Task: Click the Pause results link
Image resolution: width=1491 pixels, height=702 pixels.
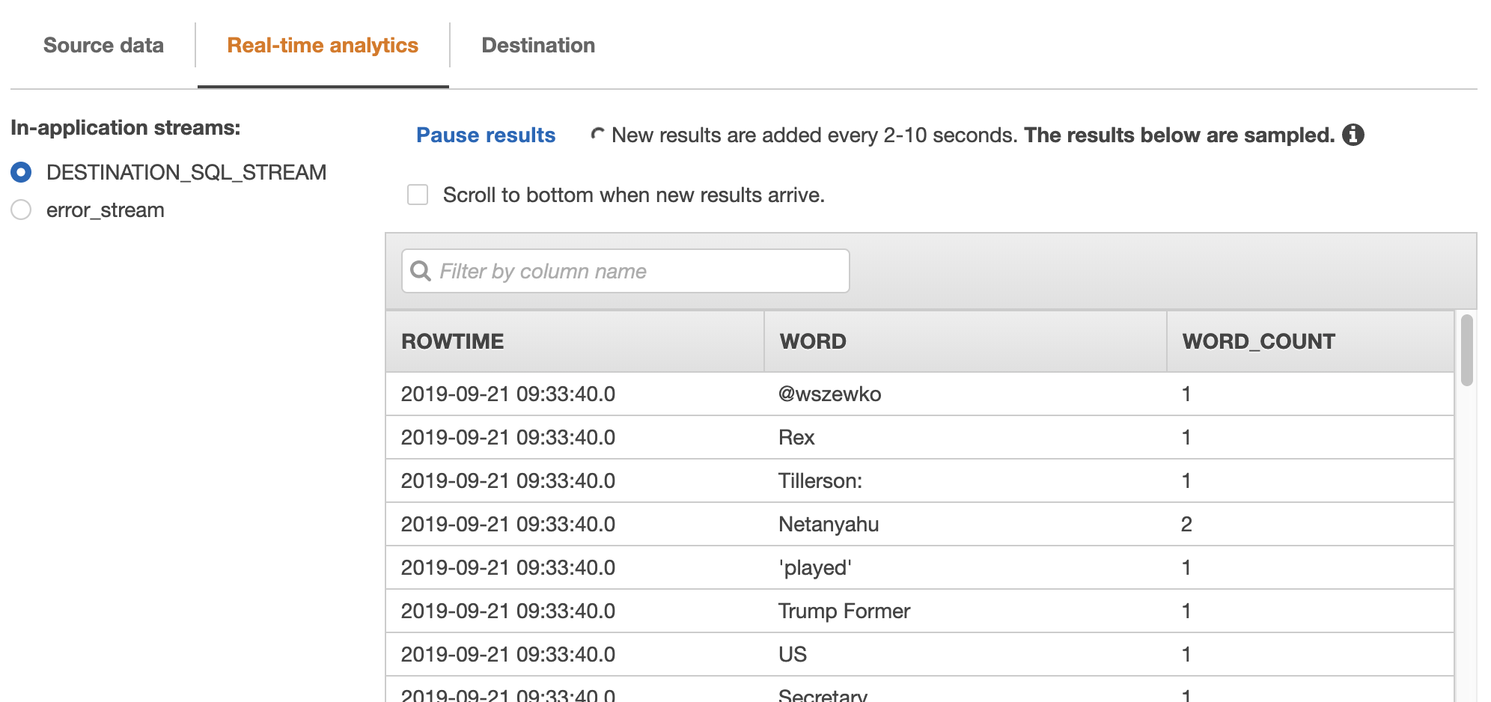Action: coord(485,135)
